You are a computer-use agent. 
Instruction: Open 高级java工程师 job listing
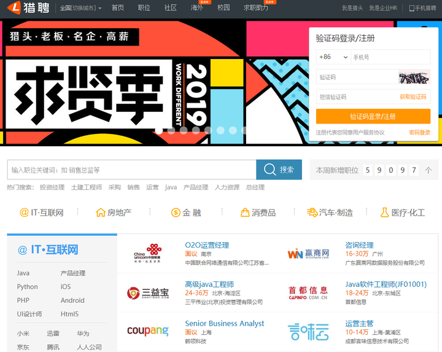click(209, 284)
